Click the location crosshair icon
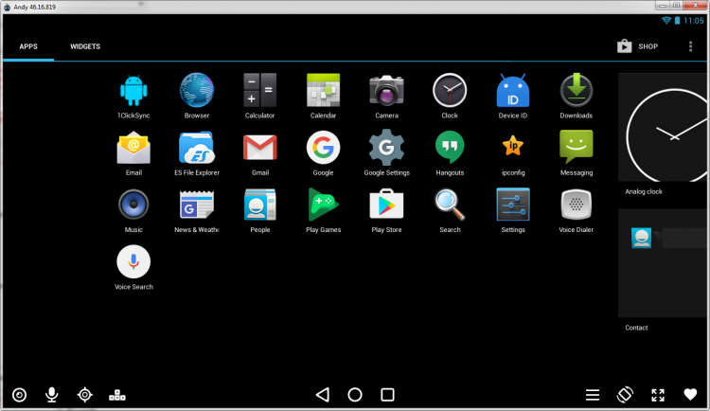The image size is (710, 411). click(x=84, y=395)
